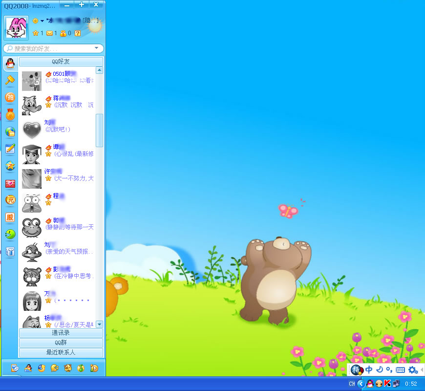Select the friend named 蒋 with fox avatar
The width and height of the screenshot is (425, 391).
58,105
